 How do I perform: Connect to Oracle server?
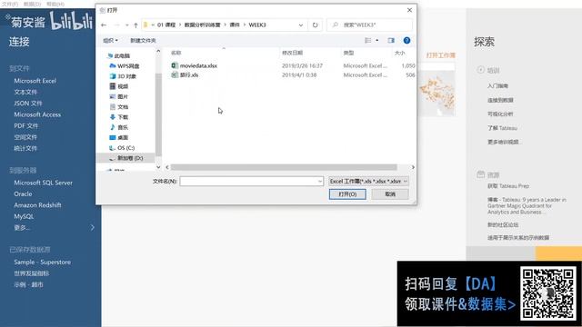point(23,193)
